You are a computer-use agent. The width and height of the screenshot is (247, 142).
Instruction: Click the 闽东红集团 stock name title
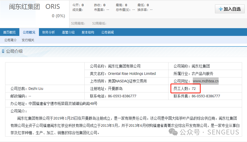[x=25, y=7]
